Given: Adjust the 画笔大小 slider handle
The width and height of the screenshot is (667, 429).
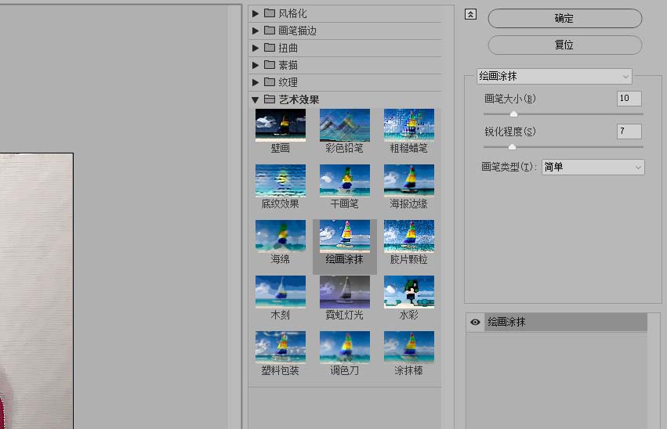Looking at the screenshot, I should click(x=513, y=114).
